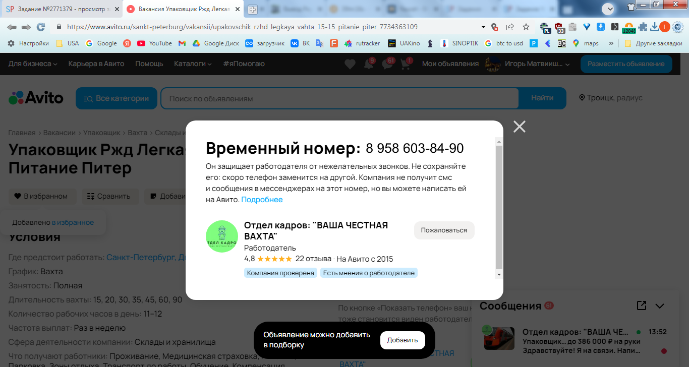Image resolution: width=689 pixels, height=367 pixels.
Task: Open the #яПомогаю link
Action: [244, 64]
